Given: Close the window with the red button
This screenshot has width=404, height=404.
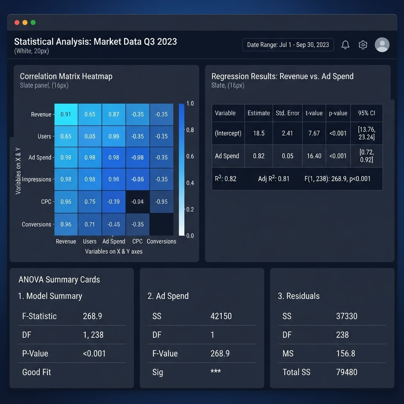Looking at the screenshot, I should click(17, 22).
